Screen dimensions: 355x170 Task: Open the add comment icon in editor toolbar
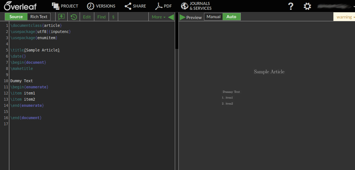click(x=61, y=17)
